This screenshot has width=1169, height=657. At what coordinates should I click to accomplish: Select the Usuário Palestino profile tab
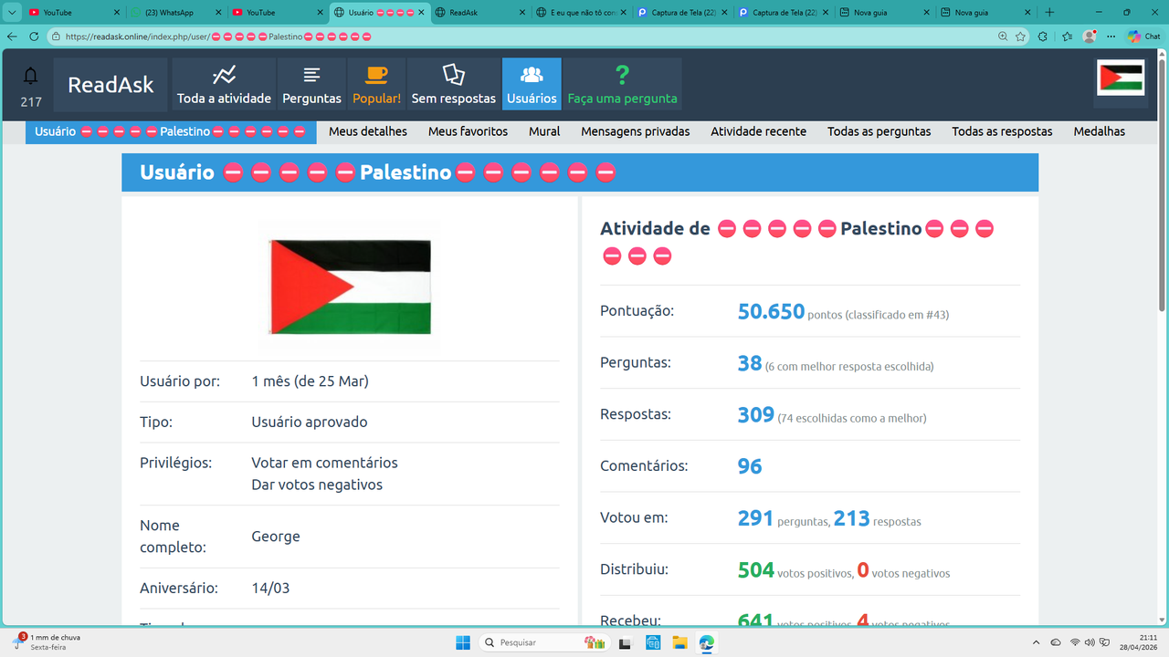point(171,131)
